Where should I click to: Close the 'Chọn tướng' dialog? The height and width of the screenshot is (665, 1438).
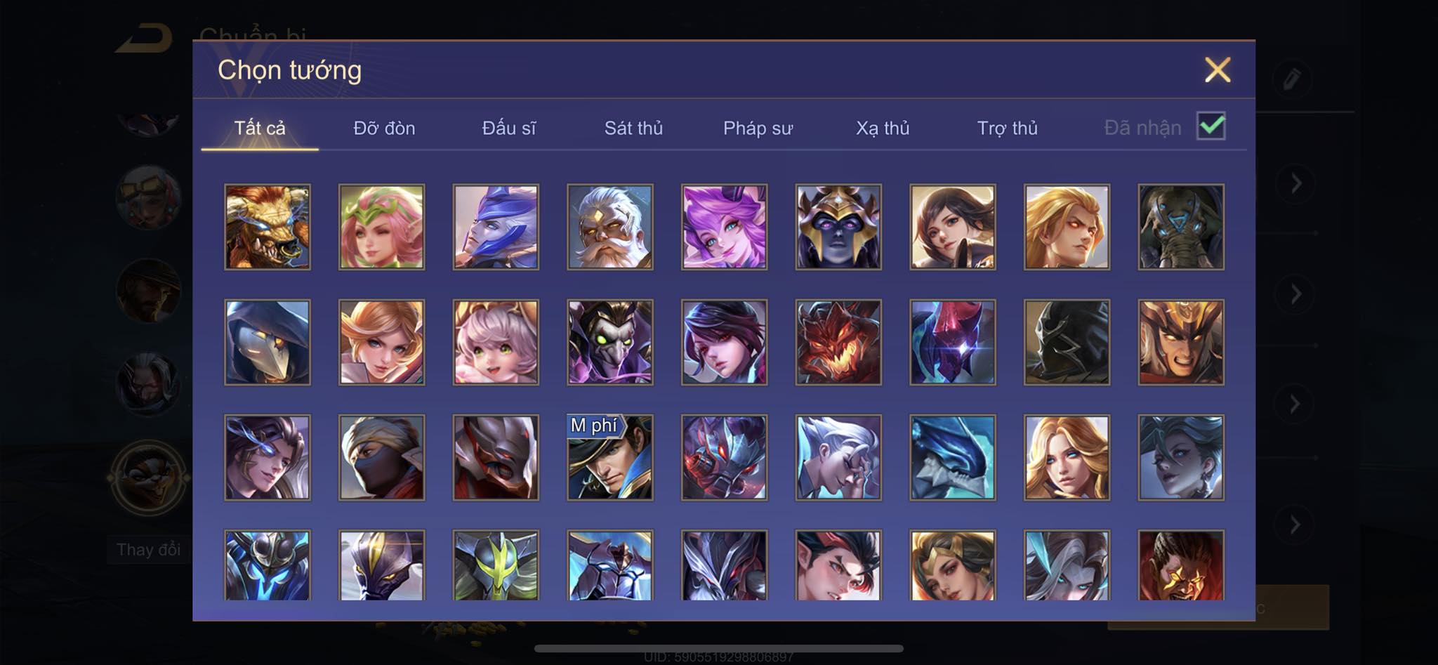coord(1218,70)
